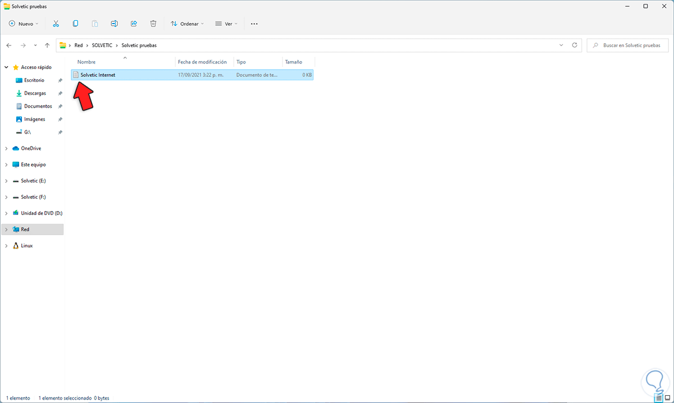Select OneDrive in the sidebar
The image size is (674, 403).
pyautogui.click(x=31, y=148)
